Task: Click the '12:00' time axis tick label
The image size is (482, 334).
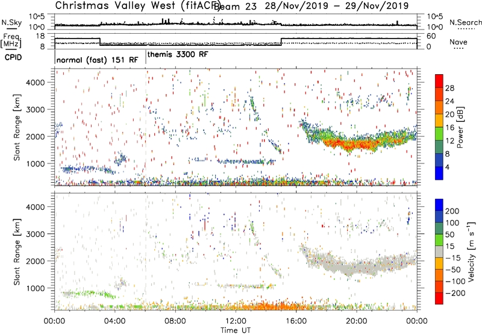Action: coord(236,321)
